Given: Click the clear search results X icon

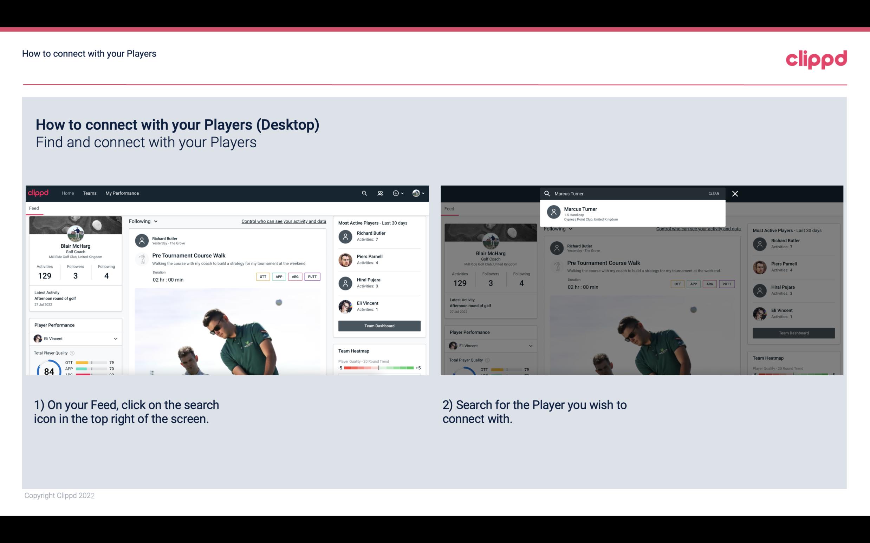Looking at the screenshot, I should [735, 193].
